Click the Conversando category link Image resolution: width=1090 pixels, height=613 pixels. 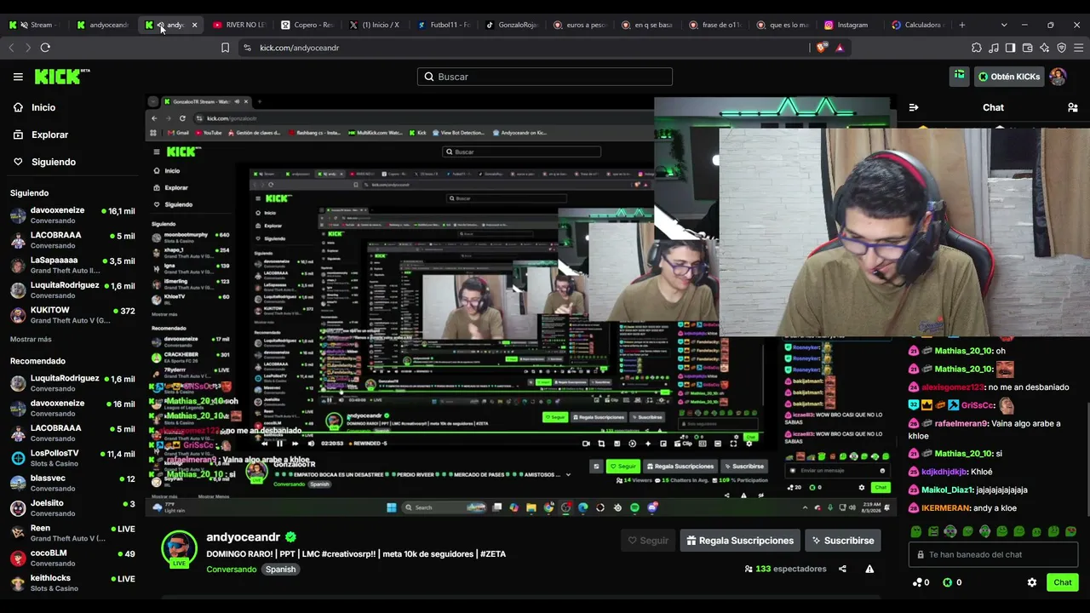click(231, 569)
